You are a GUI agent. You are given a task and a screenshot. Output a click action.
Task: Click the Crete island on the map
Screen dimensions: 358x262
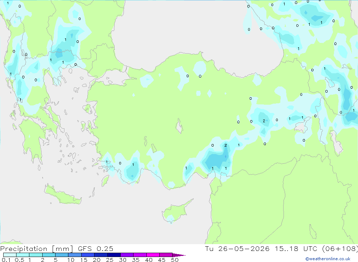coord(62,195)
